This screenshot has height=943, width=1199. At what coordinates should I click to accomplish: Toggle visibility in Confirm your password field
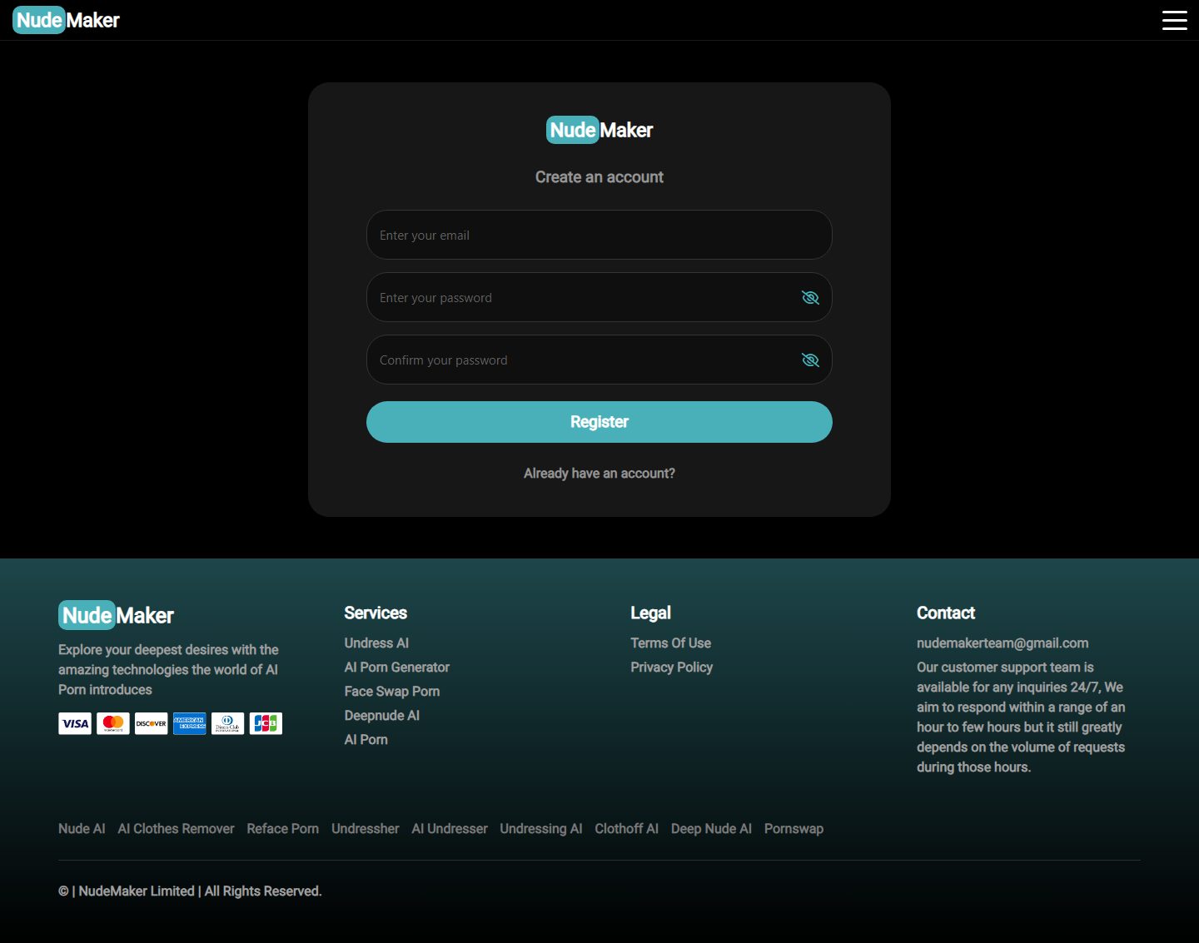[810, 360]
